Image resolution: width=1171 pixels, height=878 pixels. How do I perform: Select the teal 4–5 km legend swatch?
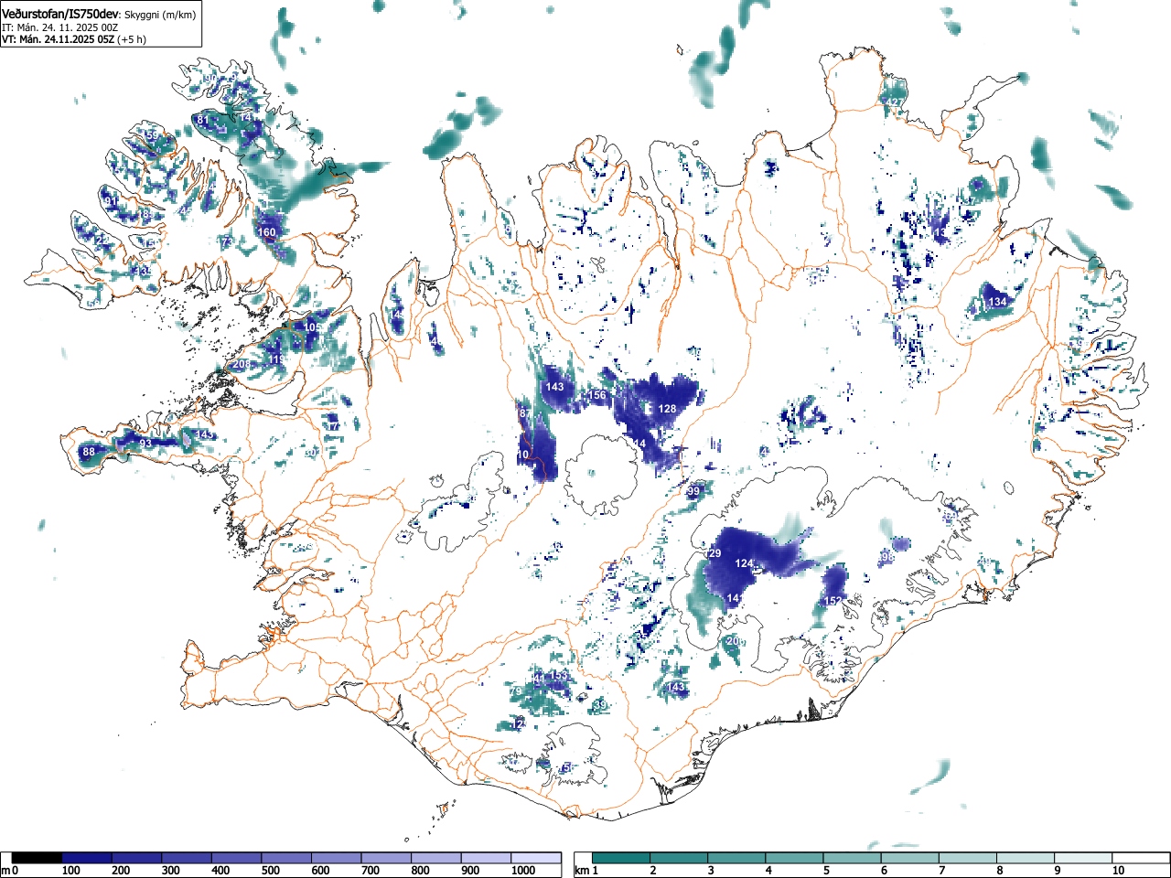795,858
